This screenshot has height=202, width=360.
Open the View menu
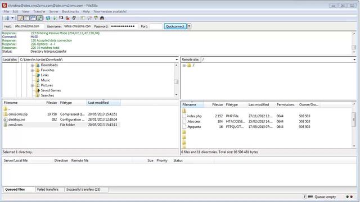point(26,11)
